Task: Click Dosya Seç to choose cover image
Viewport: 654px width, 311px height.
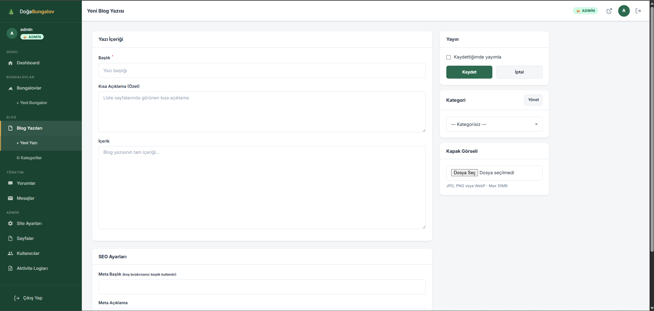Action: 464,173
